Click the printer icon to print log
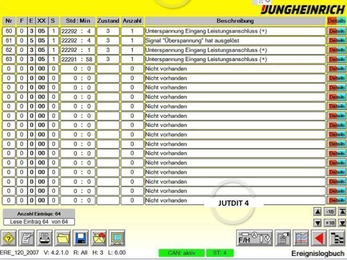 45,238
